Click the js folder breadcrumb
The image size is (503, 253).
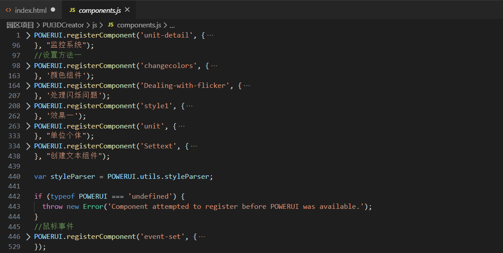[x=94, y=25]
